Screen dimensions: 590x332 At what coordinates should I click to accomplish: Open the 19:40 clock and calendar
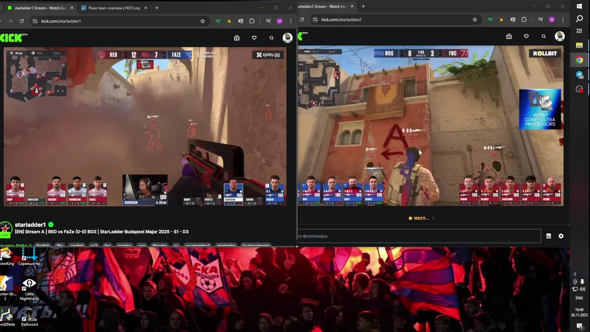(x=579, y=312)
